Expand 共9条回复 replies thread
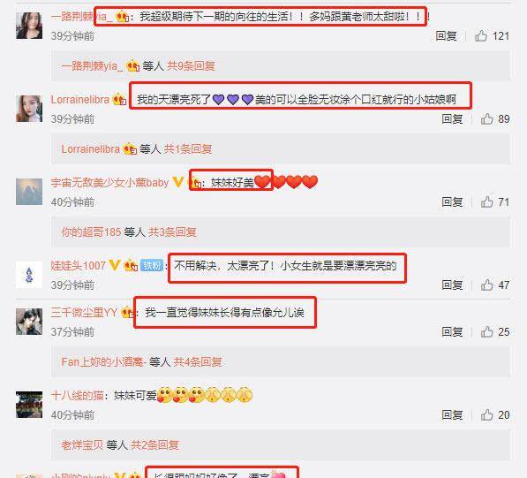The image size is (527, 478). (191, 65)
